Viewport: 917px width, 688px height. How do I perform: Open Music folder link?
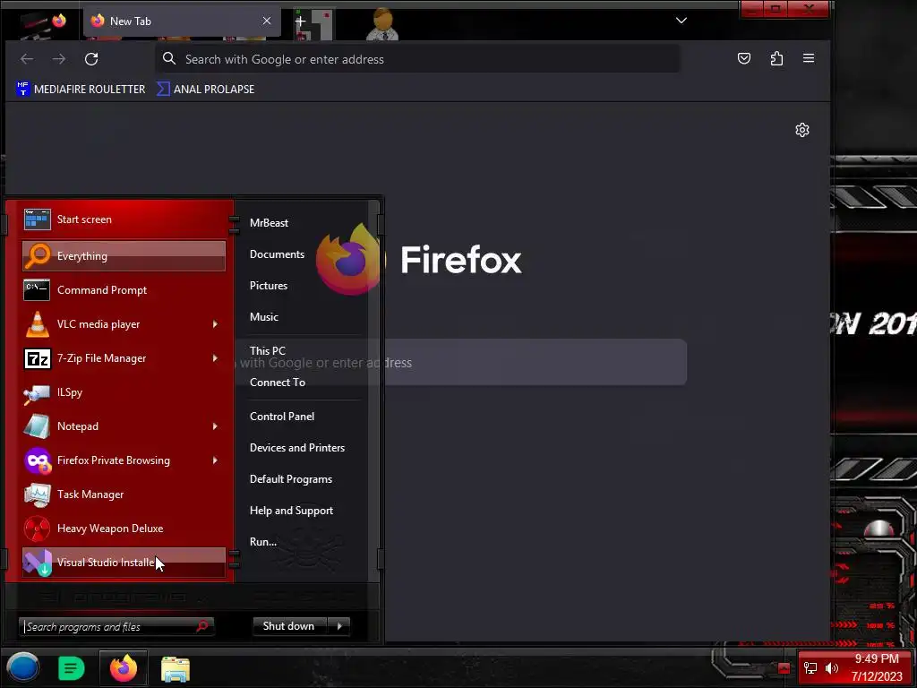(264, 317)
